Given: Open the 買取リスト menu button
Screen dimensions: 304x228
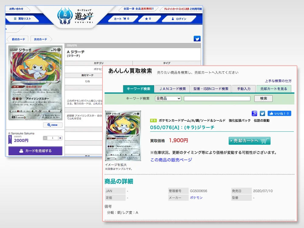Looking at the screenshot, I should pos(22,19).
